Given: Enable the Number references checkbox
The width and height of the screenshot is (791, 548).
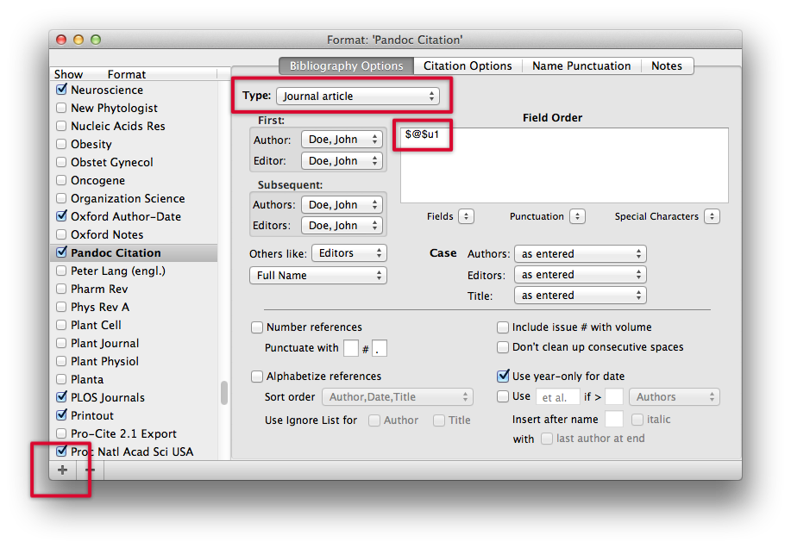Looking at the screenshot, I should [x=257, y=327].
